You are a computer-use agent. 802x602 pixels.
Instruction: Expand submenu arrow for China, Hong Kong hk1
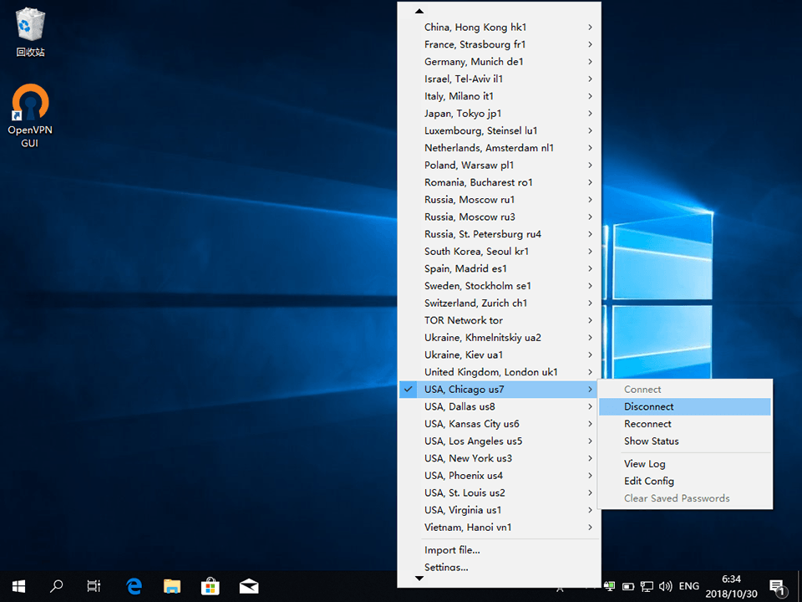tap(591, 27)
